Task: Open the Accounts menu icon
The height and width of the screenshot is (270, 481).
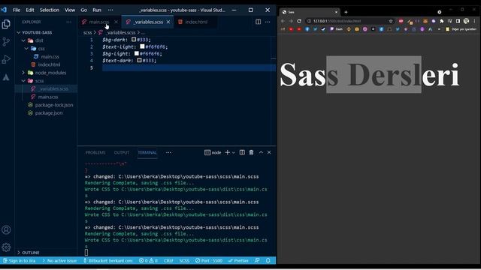Action: [x=6, y=229]
